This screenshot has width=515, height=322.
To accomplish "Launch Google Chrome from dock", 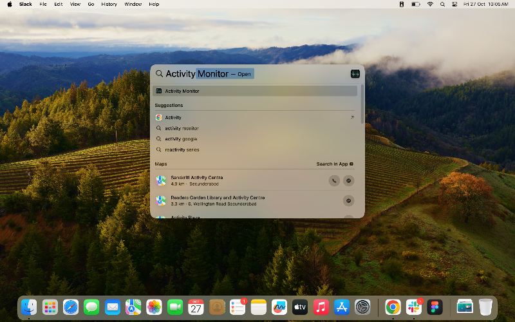I will pos(393,307).
